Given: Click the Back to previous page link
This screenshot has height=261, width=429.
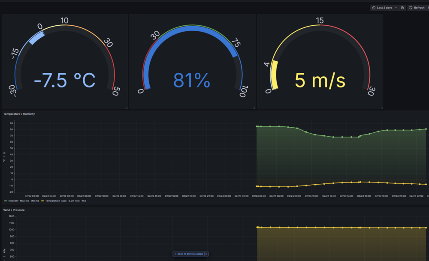Looking at the screenshot, I should [x=190, y=254].
